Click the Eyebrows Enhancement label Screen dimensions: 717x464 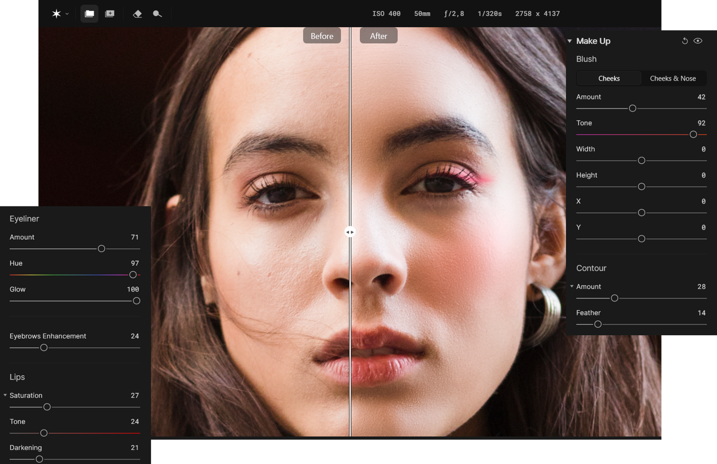[x=48, y=336]
